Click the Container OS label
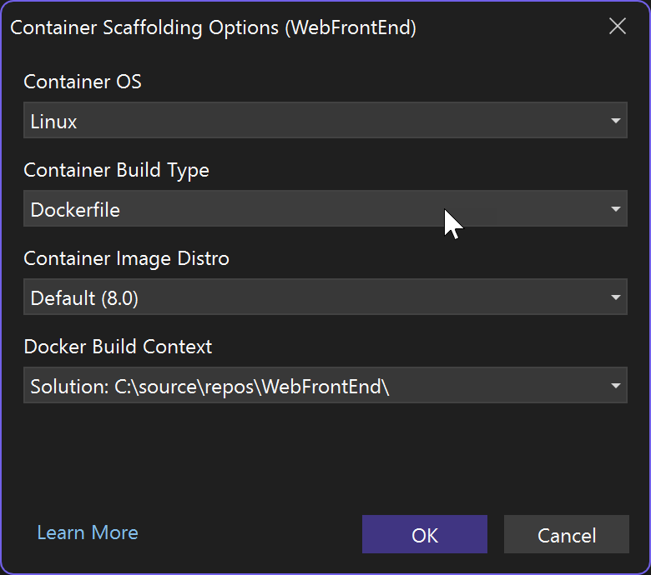 [83, 82]
